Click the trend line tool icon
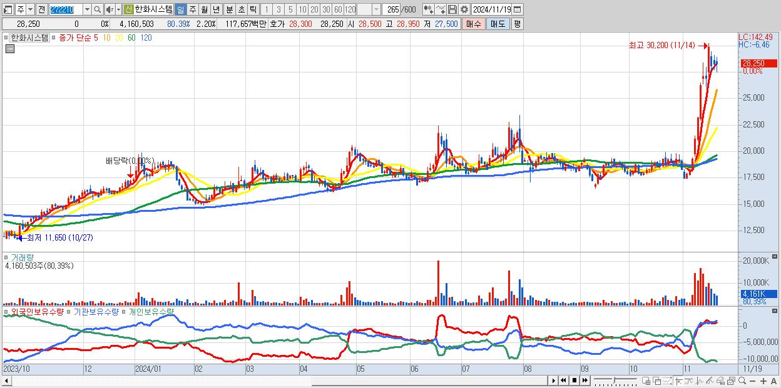Screen dimensions: 781x388 [689, 381]
